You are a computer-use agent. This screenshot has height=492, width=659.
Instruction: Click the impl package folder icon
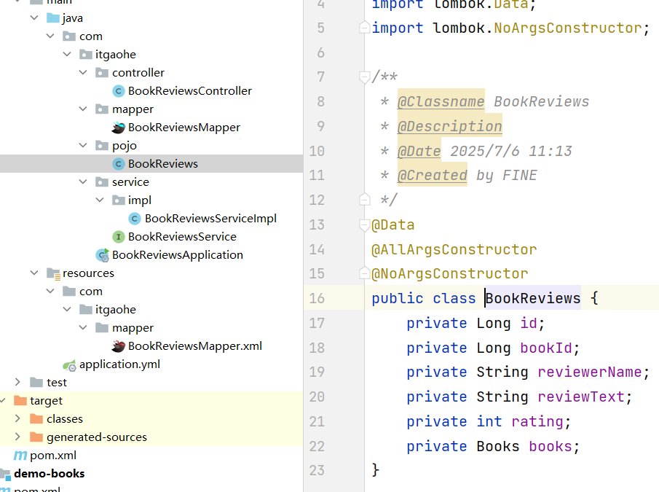point(119,200)
